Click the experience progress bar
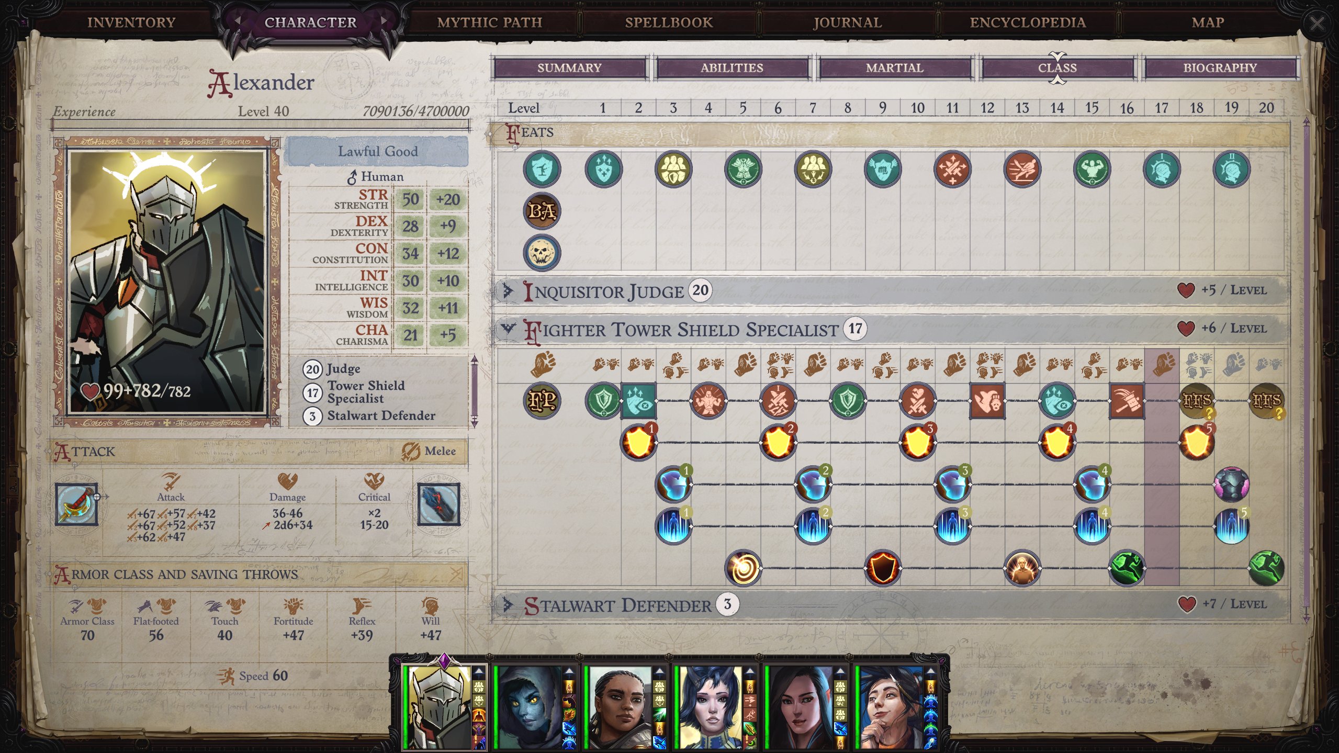1339x753 pixels. click(x=261, y=125)
